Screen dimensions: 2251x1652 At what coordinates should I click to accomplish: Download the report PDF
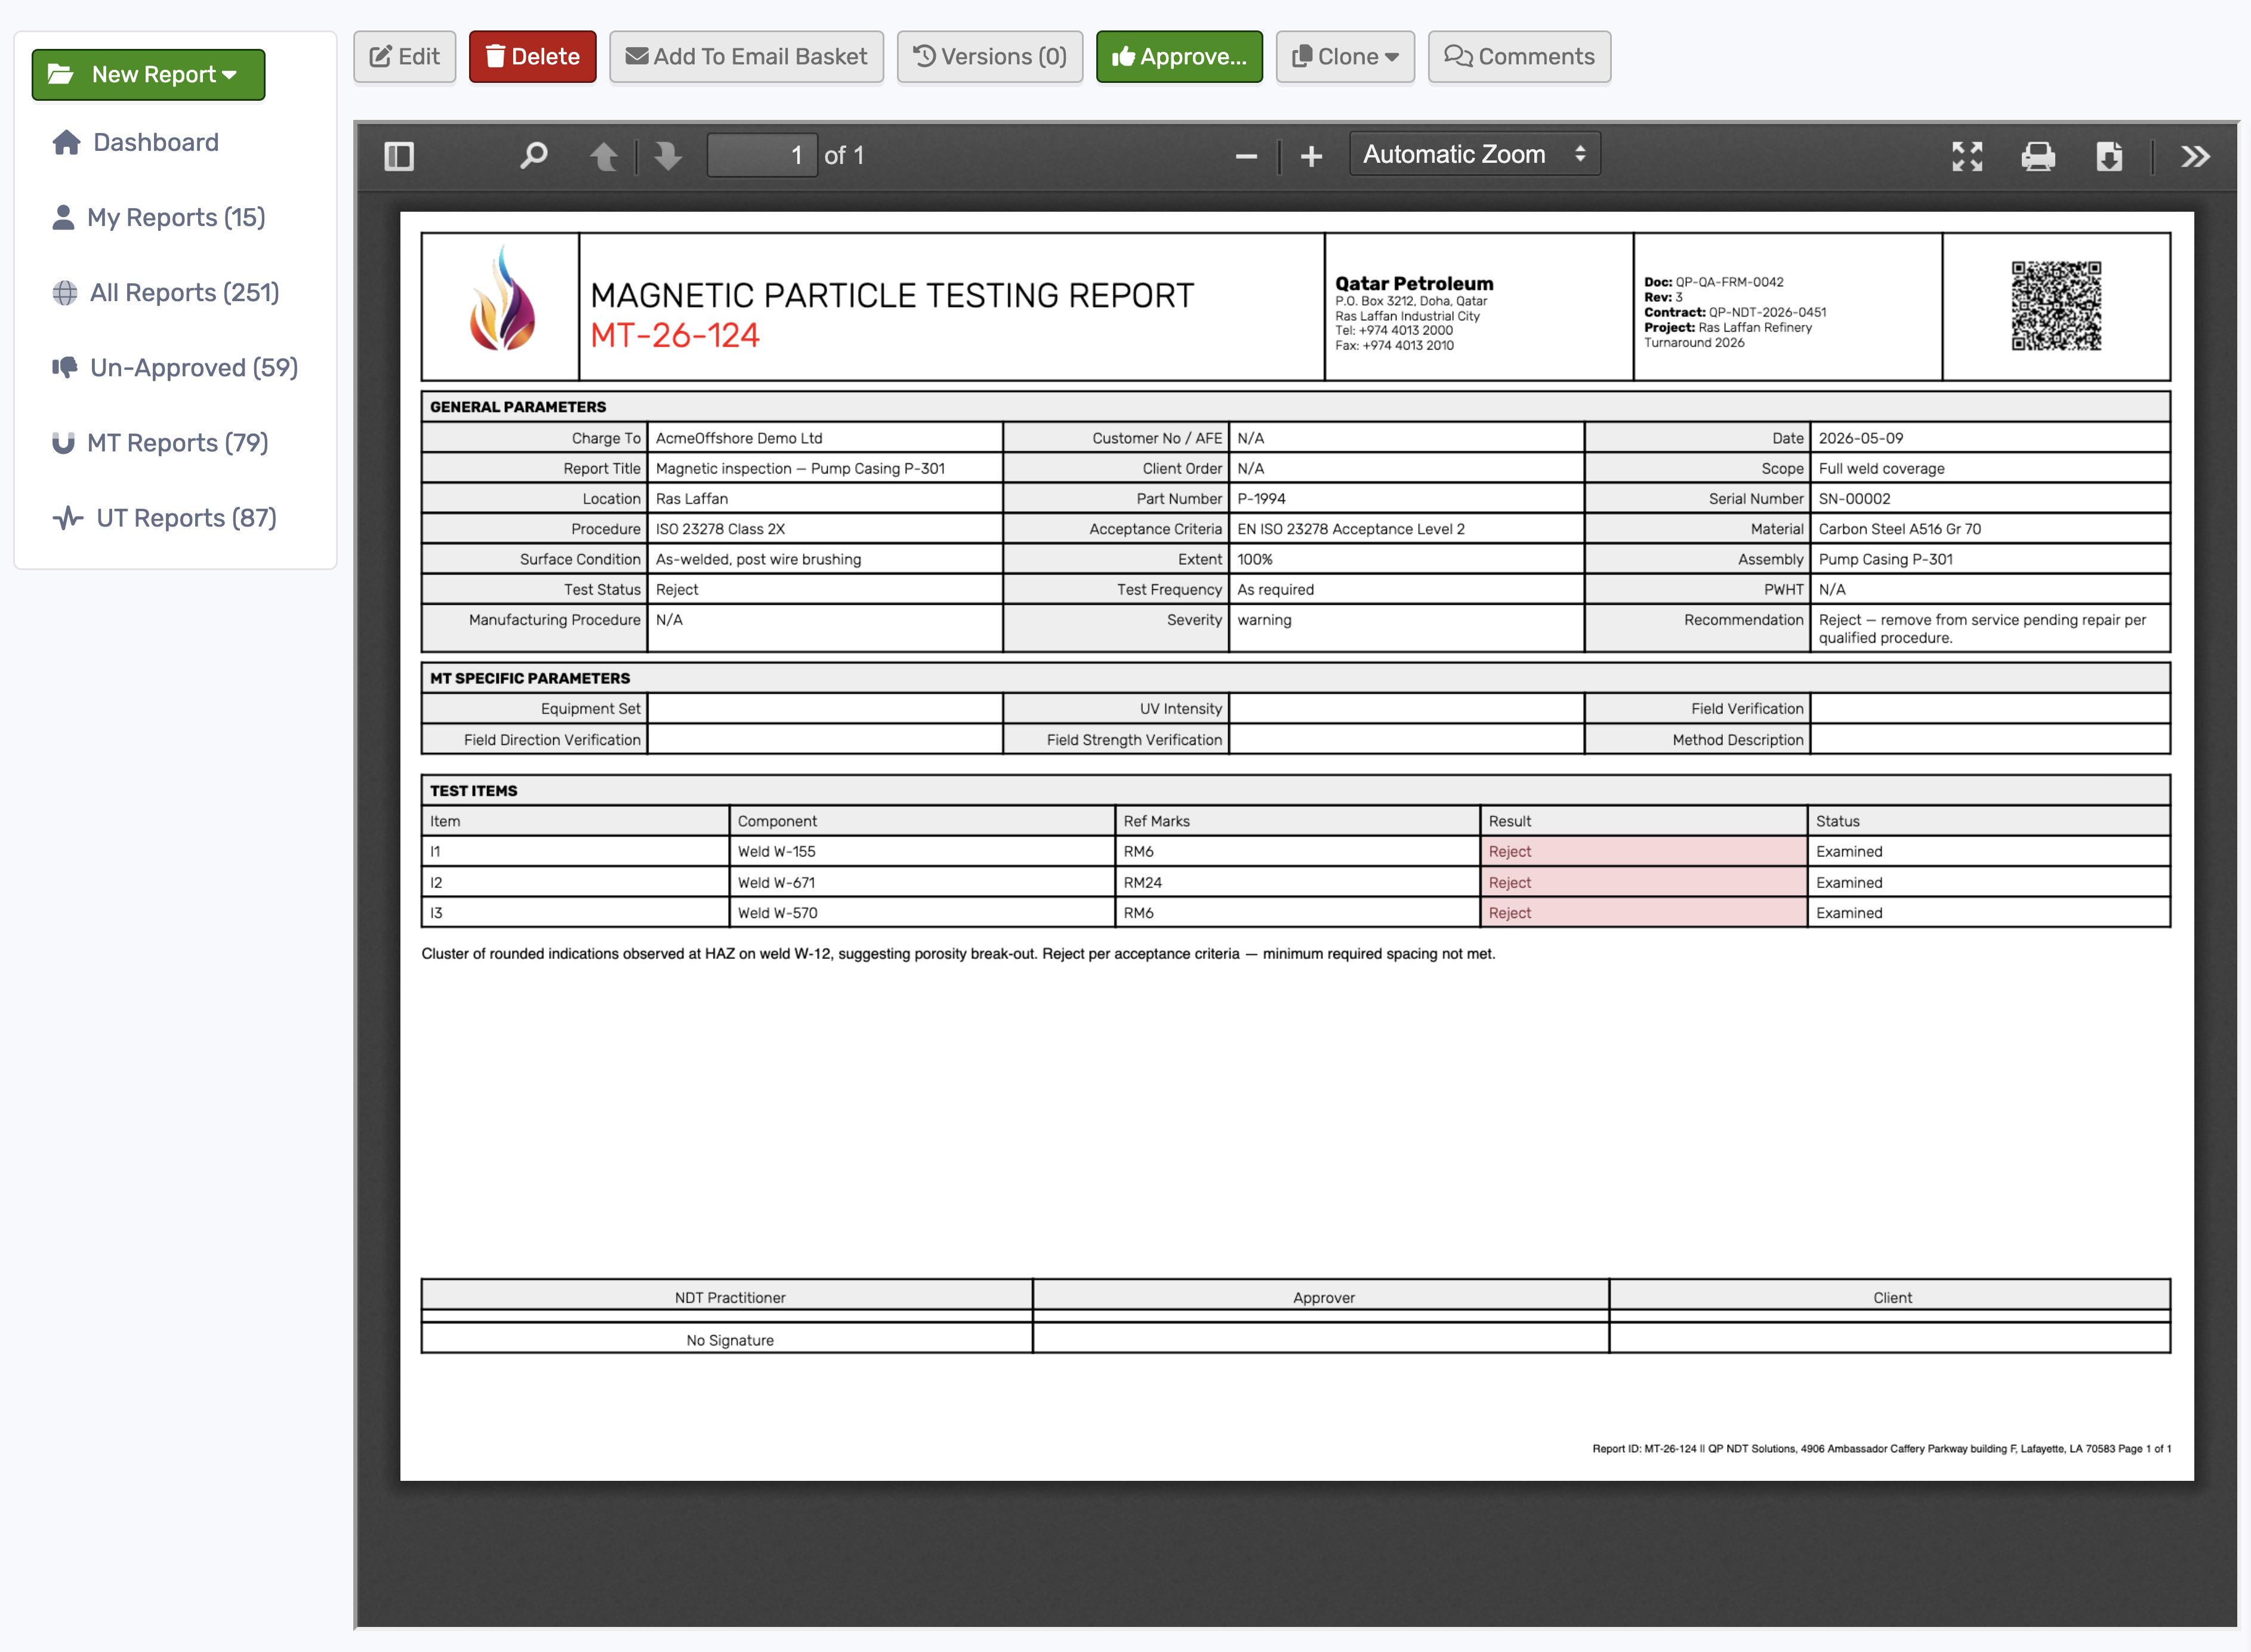coord(2109,156)
